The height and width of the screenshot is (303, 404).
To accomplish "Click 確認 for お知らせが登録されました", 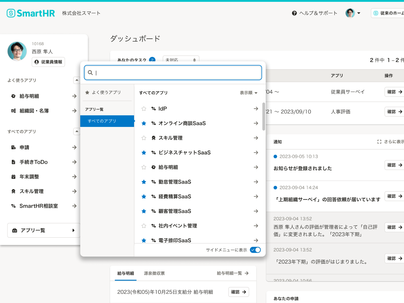I will click(395, 165).
